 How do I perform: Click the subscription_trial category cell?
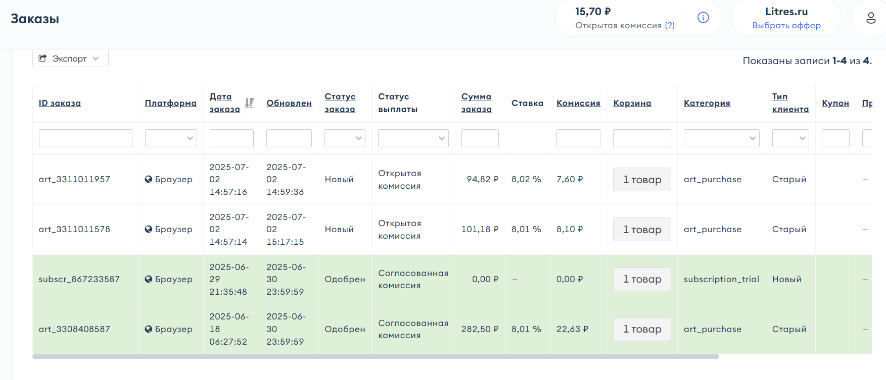(x=721, y=279)
